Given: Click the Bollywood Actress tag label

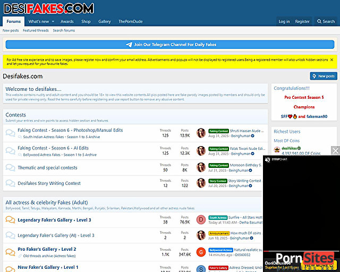Looking at the screenshot, I should pos(221,250).
